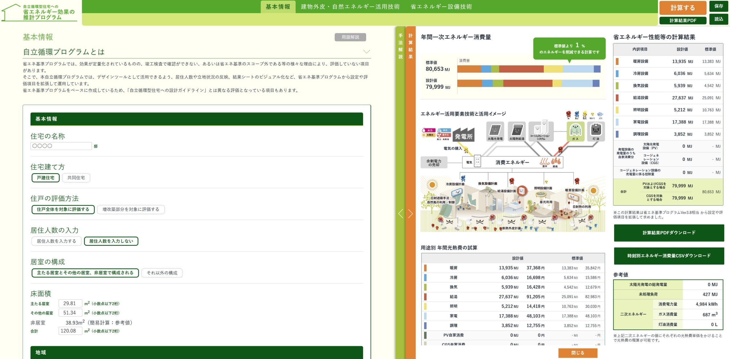
Task: Expand panel with left arrow chevron
Action: click(x=401, y=214)
